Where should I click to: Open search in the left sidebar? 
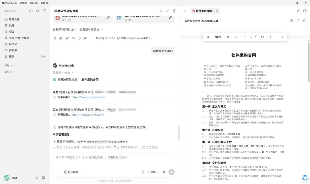pos(38,11)
